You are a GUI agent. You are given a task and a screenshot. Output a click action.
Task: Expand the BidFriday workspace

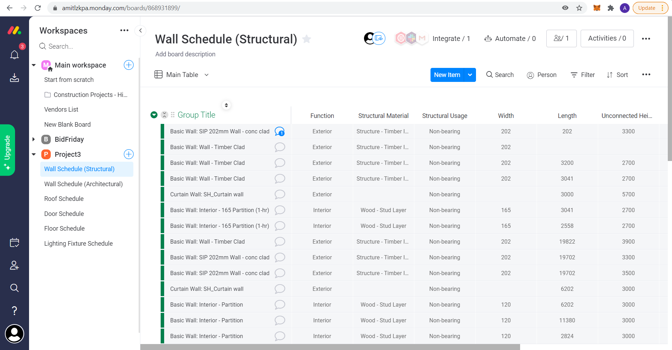pyautogui.click(x=34, y=139)
